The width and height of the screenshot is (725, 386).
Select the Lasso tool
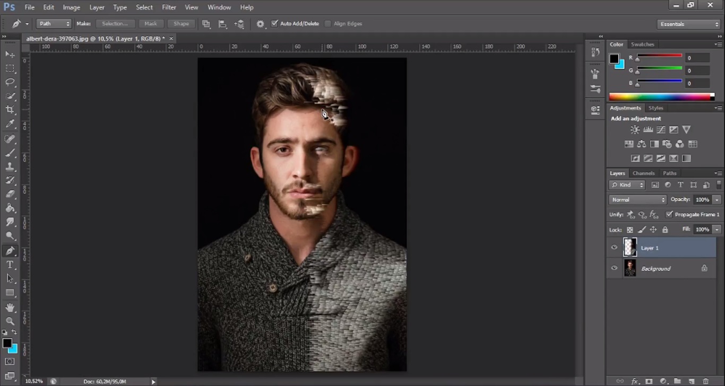click(10, 82)
